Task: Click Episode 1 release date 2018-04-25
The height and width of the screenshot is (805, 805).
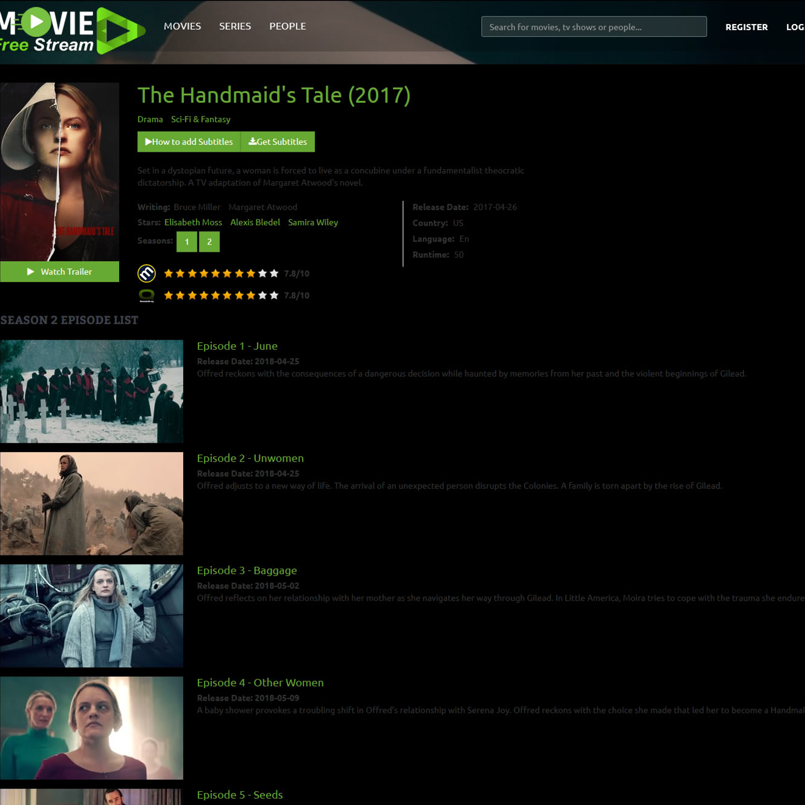Action: click(277, 361)
